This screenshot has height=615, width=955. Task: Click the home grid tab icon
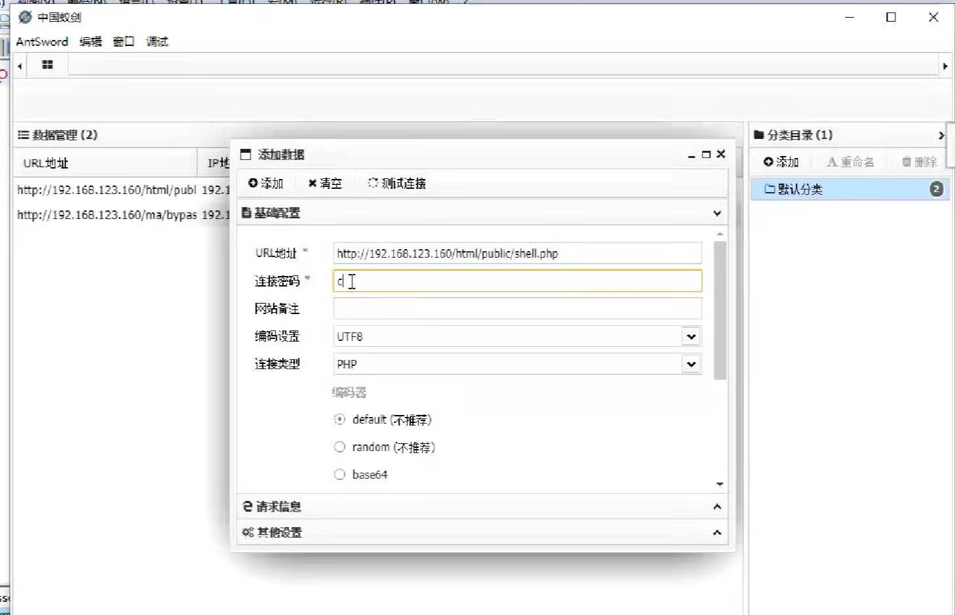point(47,65)
